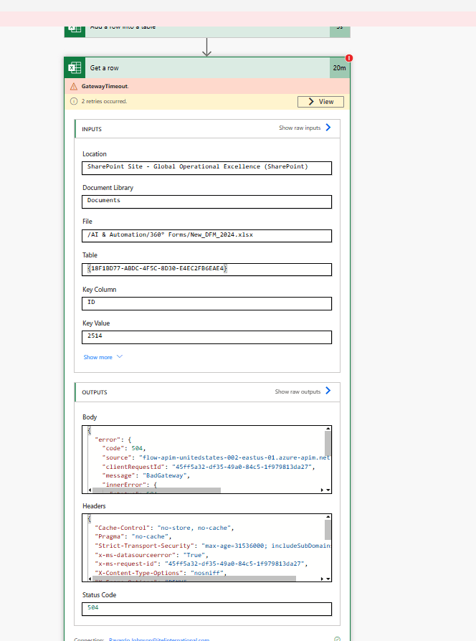Click the info icon beside retries occurred
This screenshot has width=476, height=641.
click(x=74, y=101)
